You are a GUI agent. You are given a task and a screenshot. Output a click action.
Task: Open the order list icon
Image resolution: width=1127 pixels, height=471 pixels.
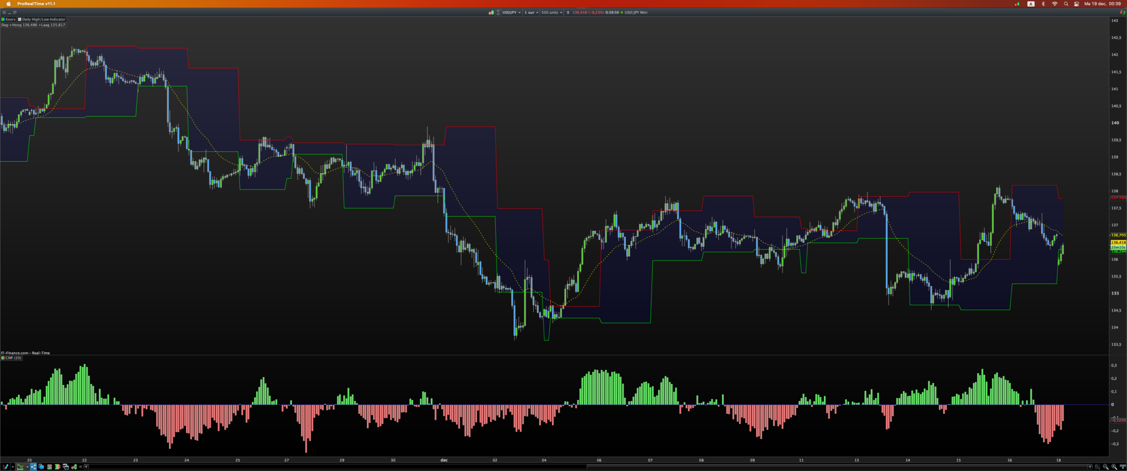[x=50, y=467]
